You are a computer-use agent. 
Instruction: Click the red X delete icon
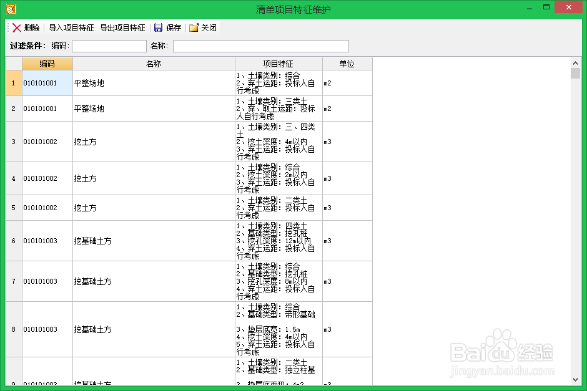(17, 27)
